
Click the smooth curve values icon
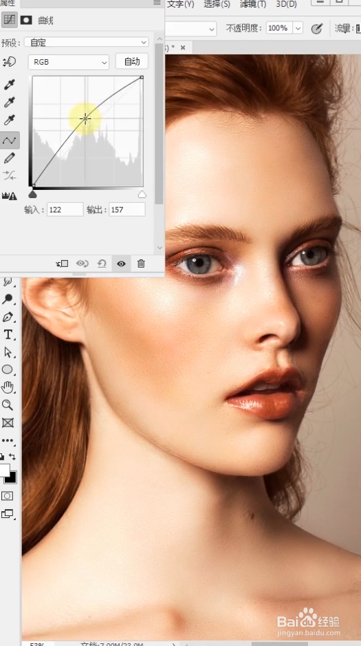click(9, 175)
